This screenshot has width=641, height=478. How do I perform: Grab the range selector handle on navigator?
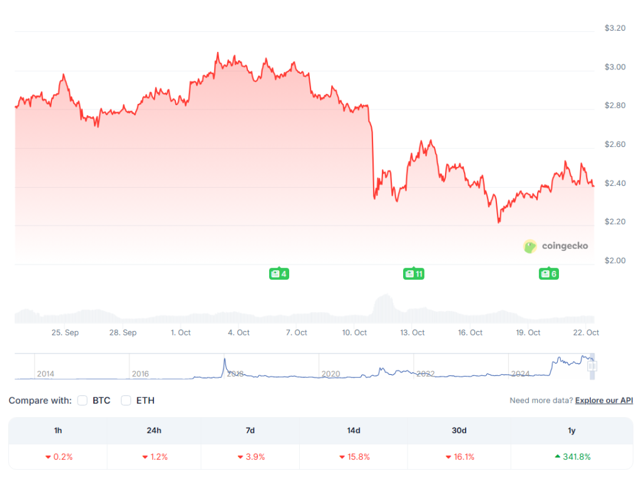pyautogui.click(x=592, y=367)
